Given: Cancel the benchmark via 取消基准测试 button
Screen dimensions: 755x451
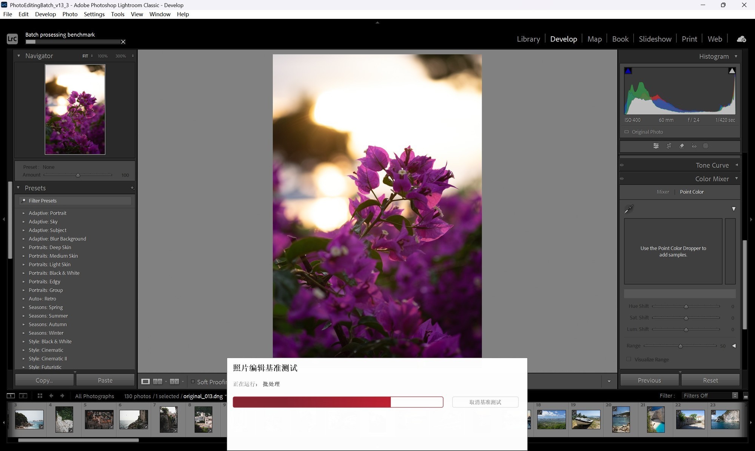Looking at the screenshot, I should 485,402.
